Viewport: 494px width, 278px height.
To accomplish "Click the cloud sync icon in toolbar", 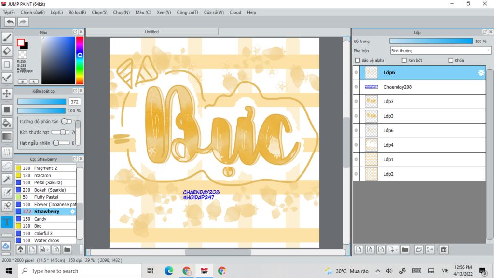I will [x=6, y=246].
